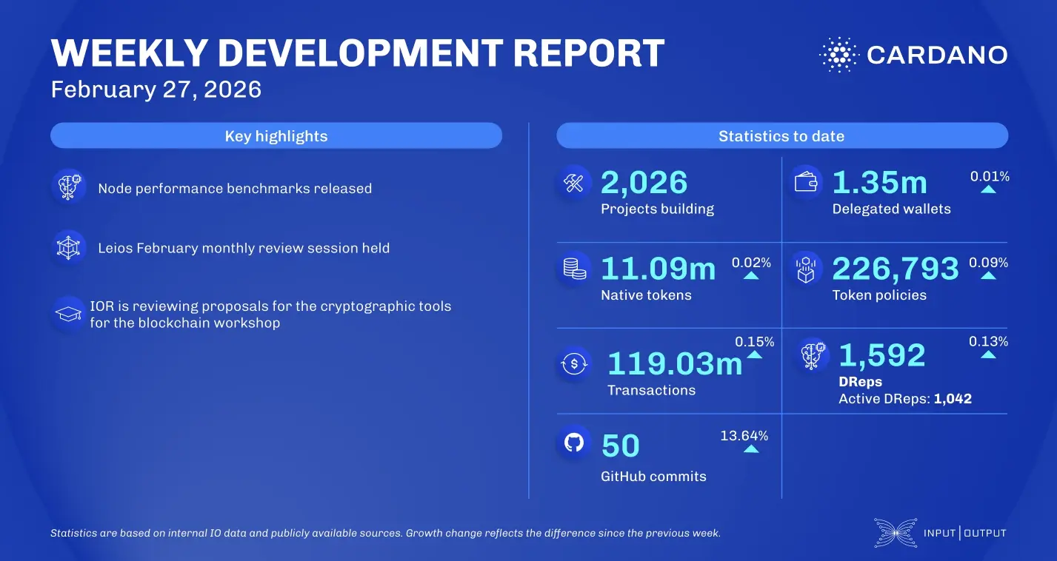Image resolution: width=1057 pixels, height=561 pixels.
Task: Select the Token policies cube icon
Action: click(807, 268)
